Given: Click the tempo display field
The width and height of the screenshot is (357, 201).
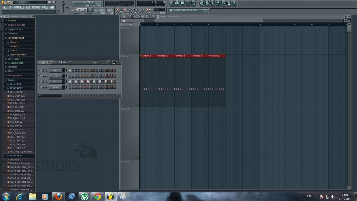Looking at the screenshot, I should pyautogui.click(x=100, y=10).
